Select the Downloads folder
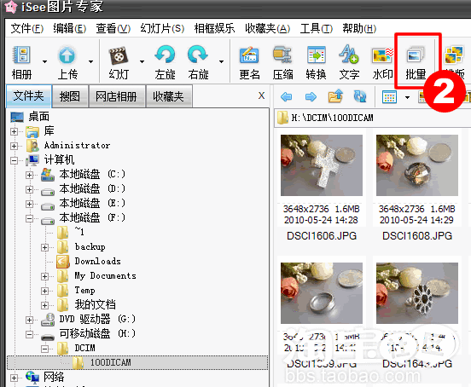Viewport: 471px width, 387px height. [x=97, y=262]
